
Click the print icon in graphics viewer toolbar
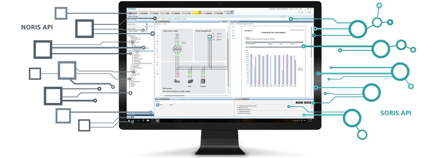click(x=157, y=74)
